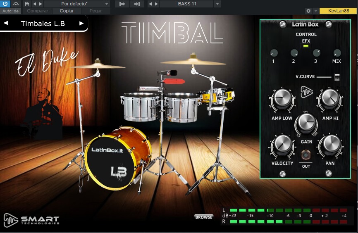358x233 pixels.
Task: Click the first arrow-routing icon before BASS 11
Action: [122, 4]
